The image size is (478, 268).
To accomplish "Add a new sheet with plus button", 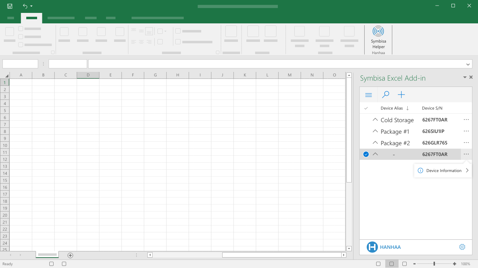I will [x=70, y=255].
